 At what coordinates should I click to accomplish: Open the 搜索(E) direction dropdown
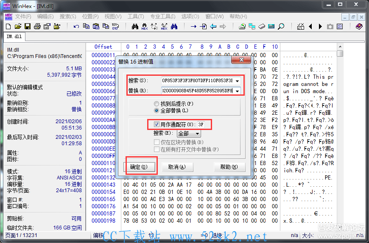pos(198,134)
